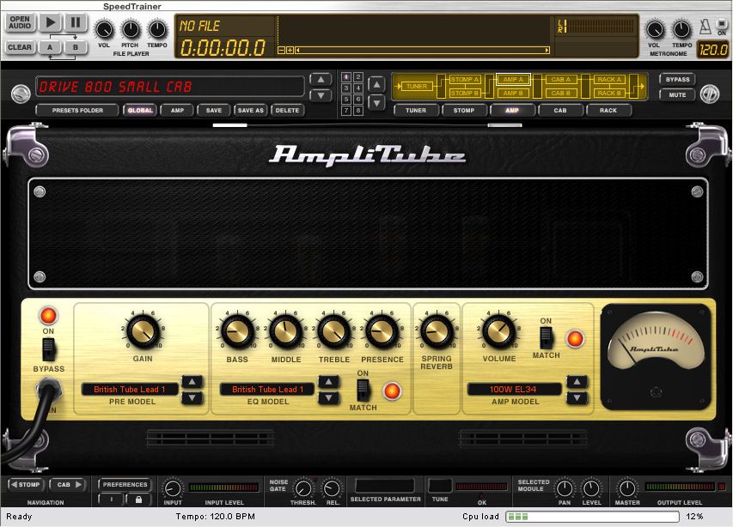The height and width of the screenshot is (527, 733).
Task: Toggle the BYPASS button at top right
Action: coord(677,79)
